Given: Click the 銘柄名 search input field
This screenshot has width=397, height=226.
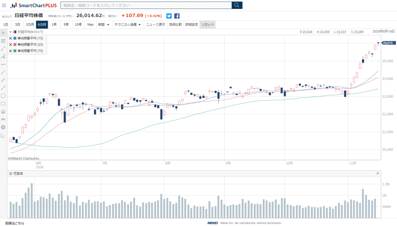Looking at the screenshot, I should [146, 5].
